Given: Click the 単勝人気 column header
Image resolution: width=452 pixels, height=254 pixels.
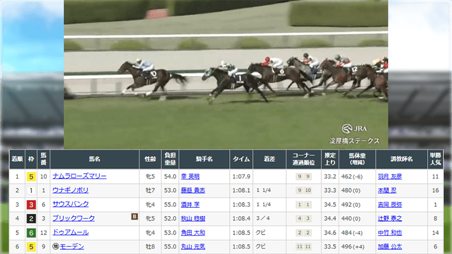Looking at the screenshot, I should [435, 159].
